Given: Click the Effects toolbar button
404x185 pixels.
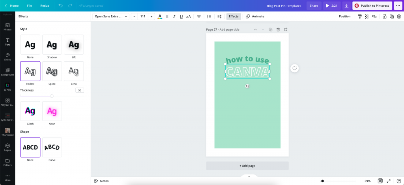Looking at the screenshot, I should [x=234, y=16].
